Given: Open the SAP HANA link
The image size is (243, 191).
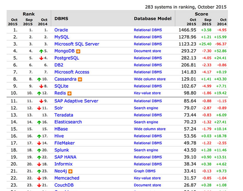Looking at the screenshot, I should point(65,157).
